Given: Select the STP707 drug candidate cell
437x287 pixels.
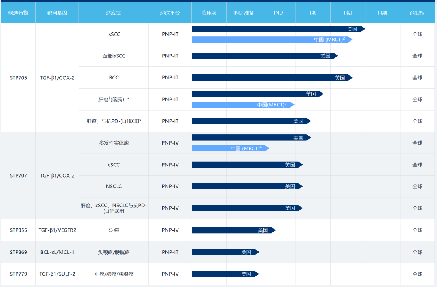Looking at the screenshot, I should [x=18, y=176].
